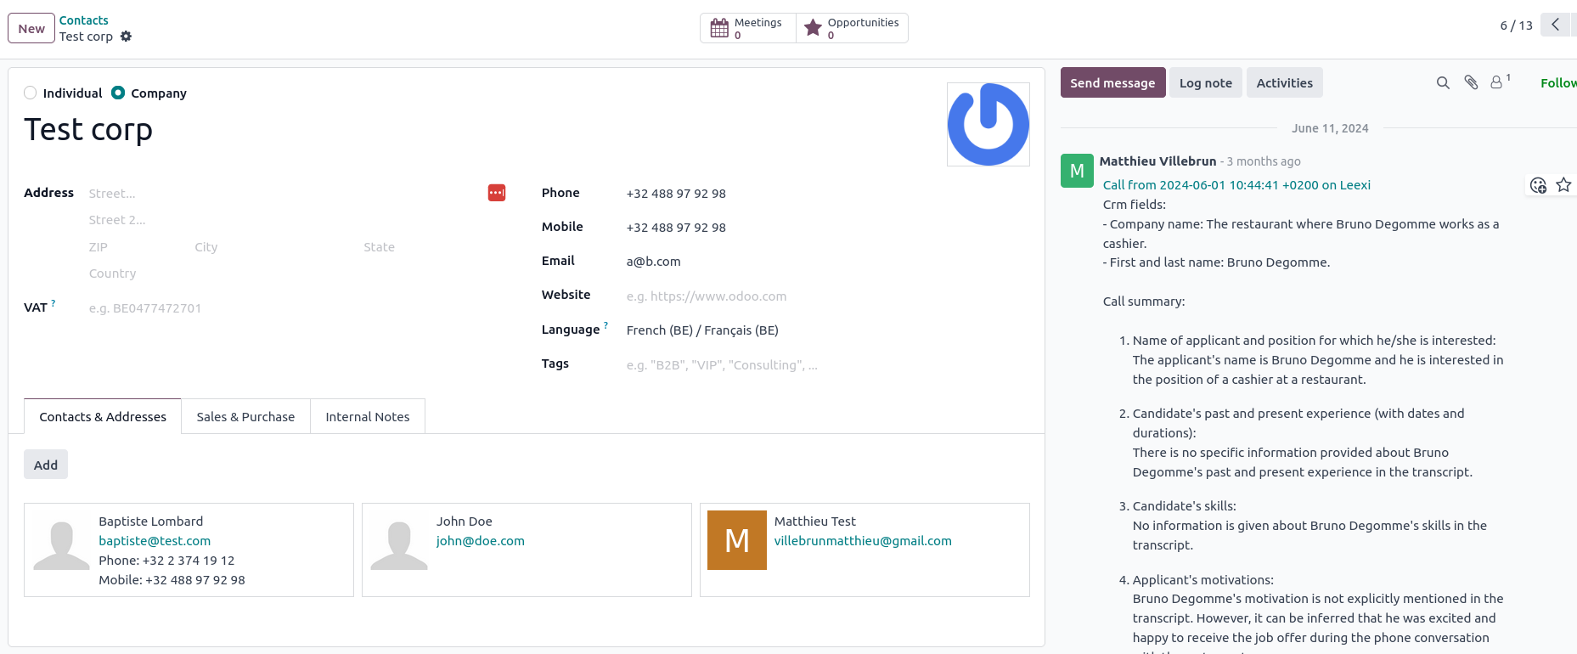Open the Activities button
The width and height of the screenshot is (1577, 654).
pyautogui.click(x=1284, y=82)
